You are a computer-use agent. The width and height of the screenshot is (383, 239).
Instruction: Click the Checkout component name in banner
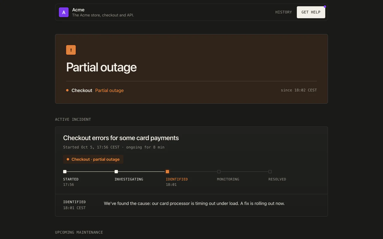[x=82, y=90]
